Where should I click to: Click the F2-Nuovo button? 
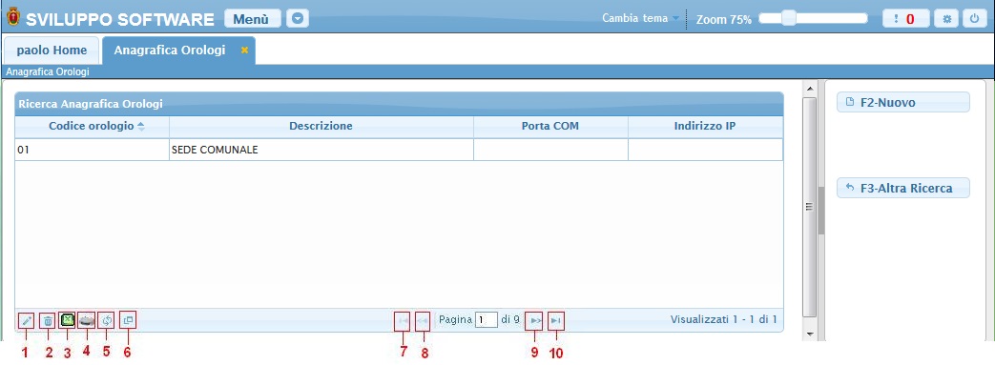pos(903,102)
